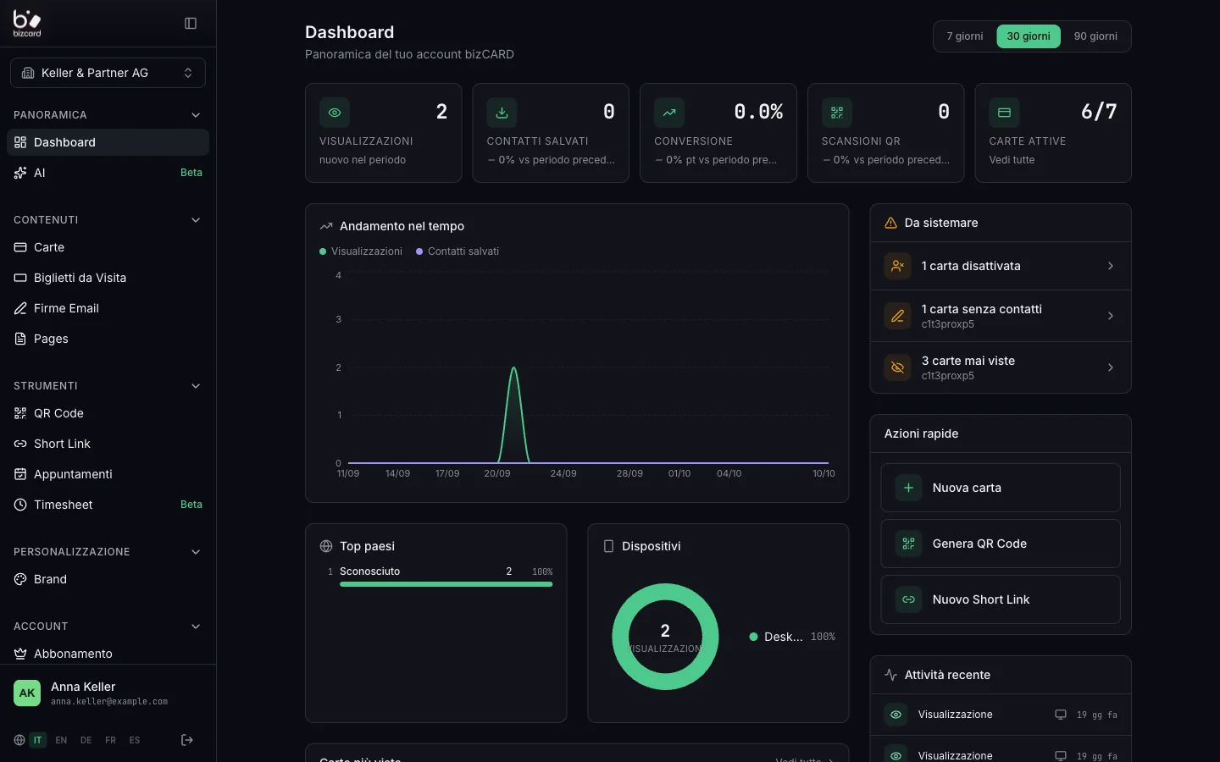Switch language to EN
1220x762 pixels.
coord(61,740)
